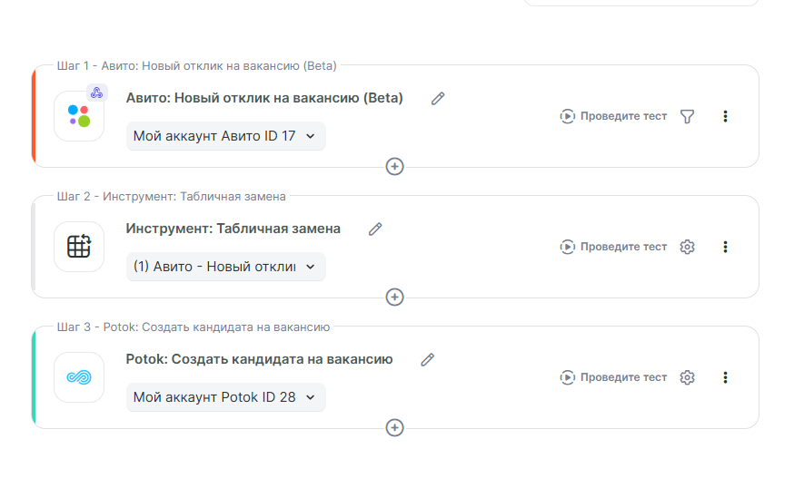Expand the Мой аккаунт Potok ID 28 dropdown
Screen dimensions: 804x478
point(225,397)
